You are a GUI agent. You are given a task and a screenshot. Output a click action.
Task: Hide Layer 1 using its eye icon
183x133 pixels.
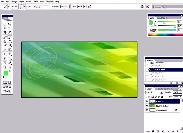(x=147, y=101)
